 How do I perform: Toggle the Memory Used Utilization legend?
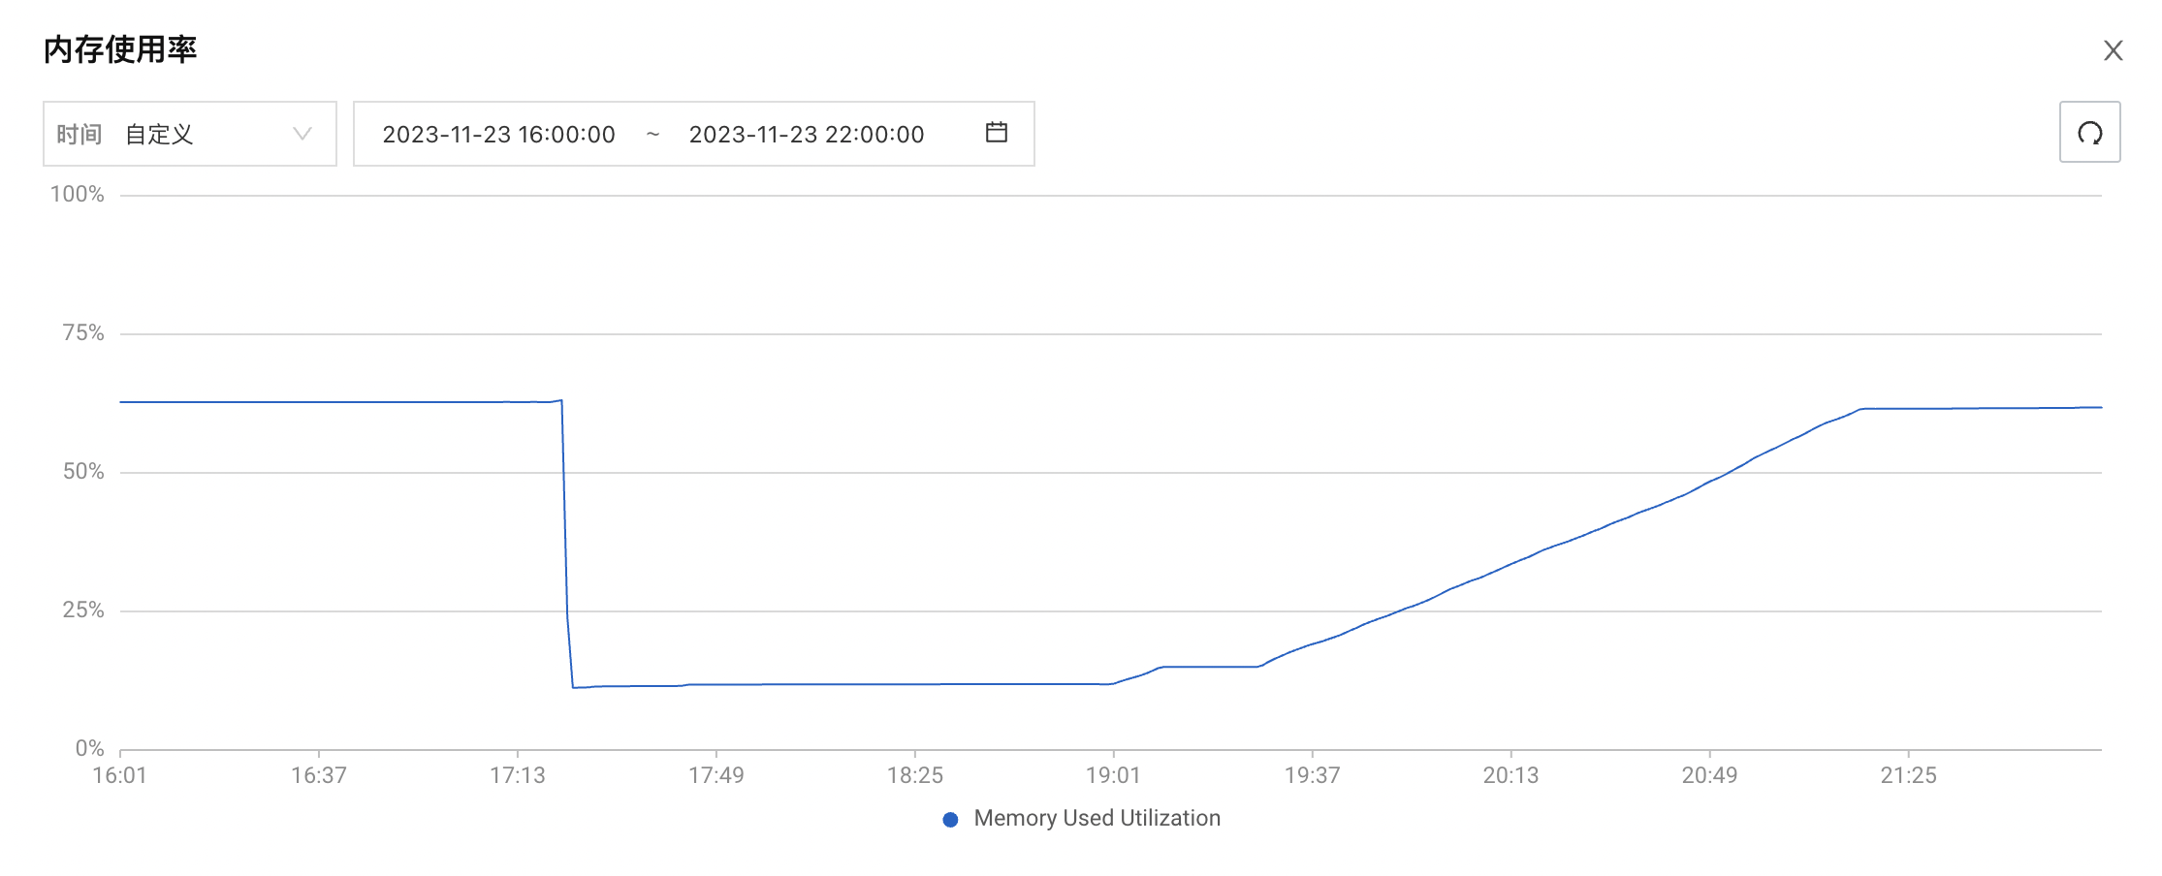pyautogui.click(x=1081, y=819)
